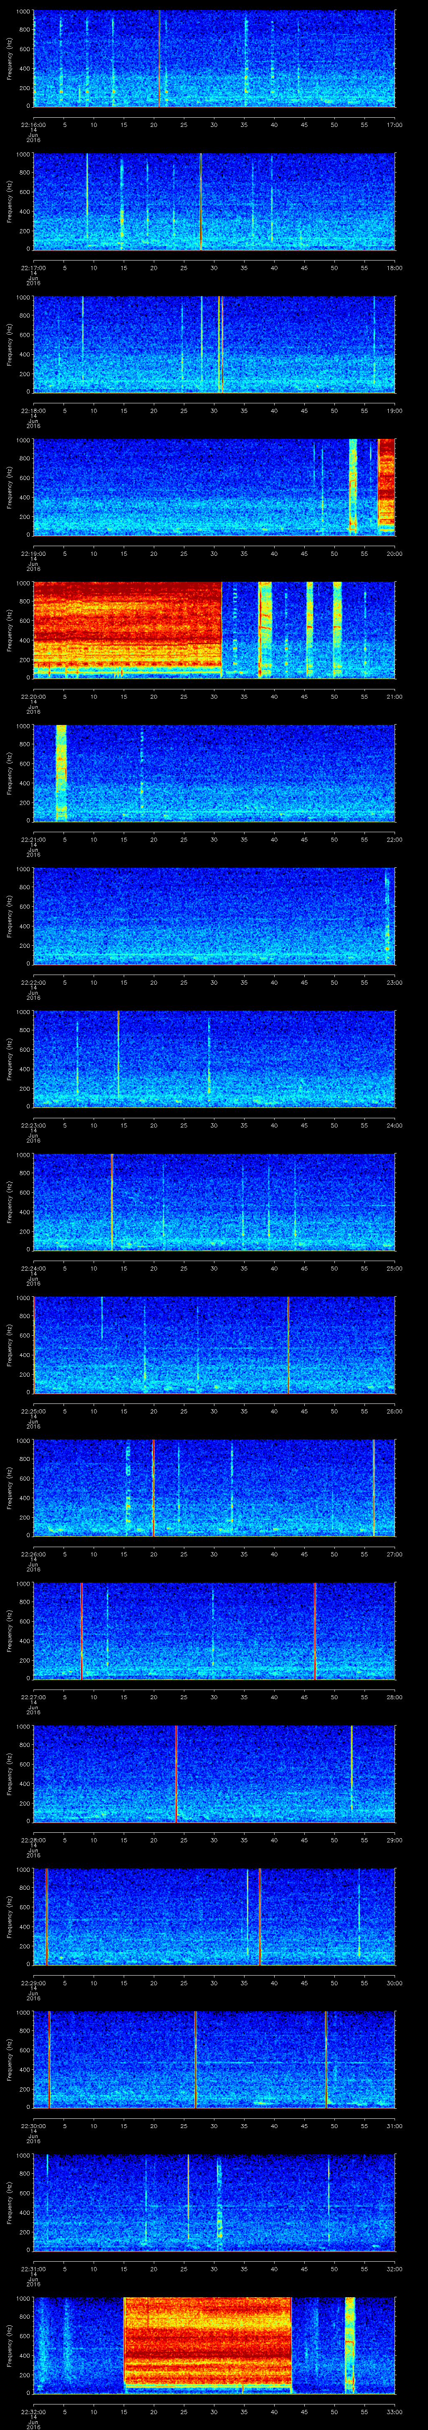Click the red spike near 13s in 22:24 spectrogram
Screen dimensions: 428x2430
click(112, 1201)
